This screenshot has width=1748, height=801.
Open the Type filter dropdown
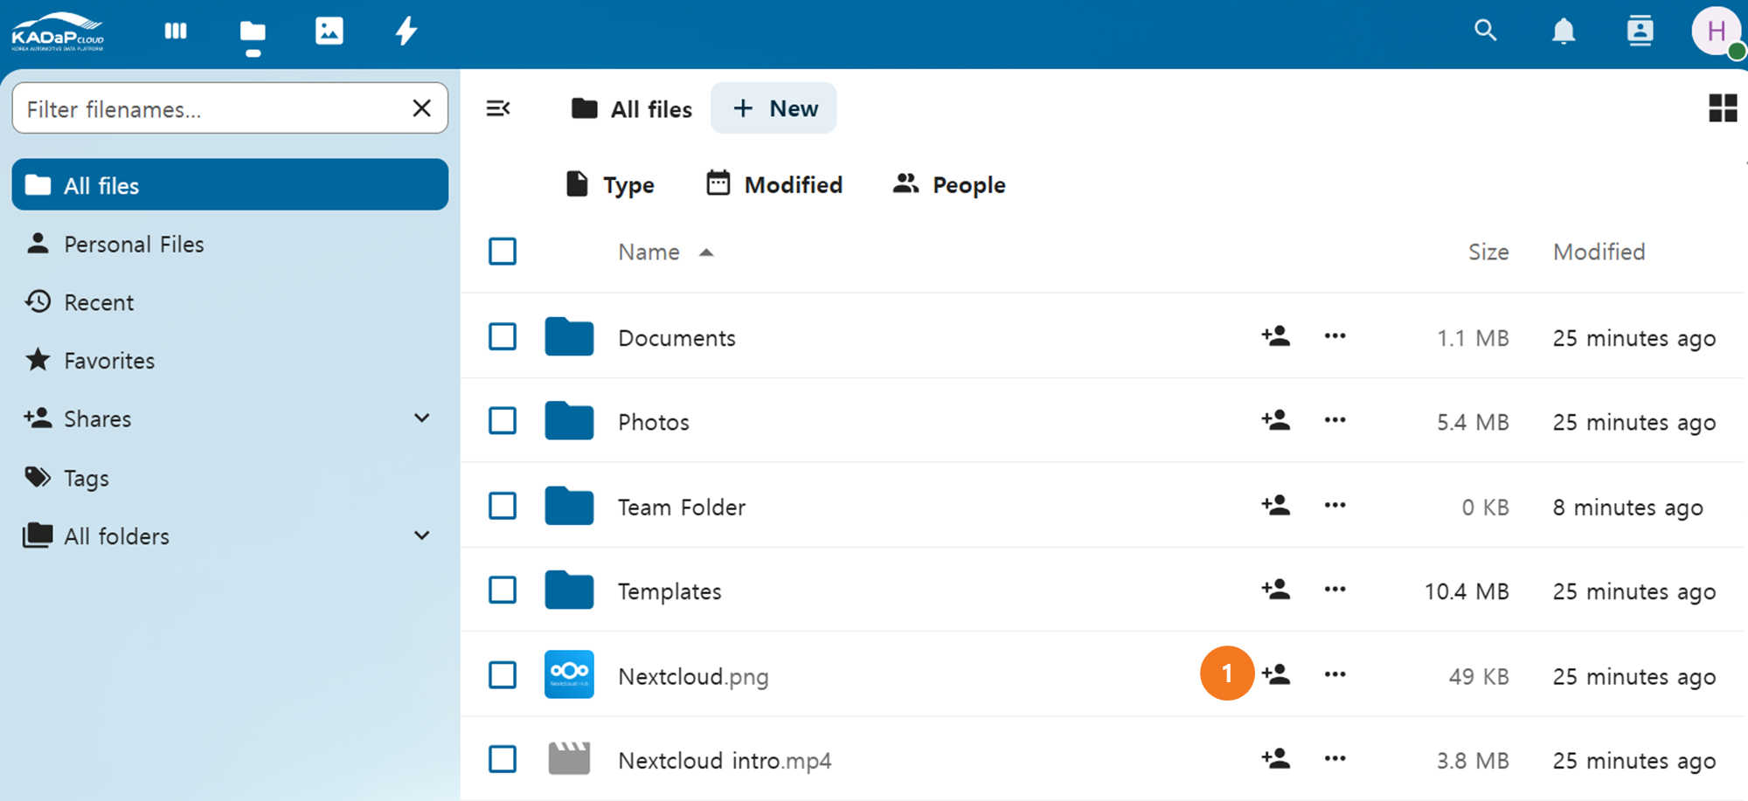tap(610, 185)
